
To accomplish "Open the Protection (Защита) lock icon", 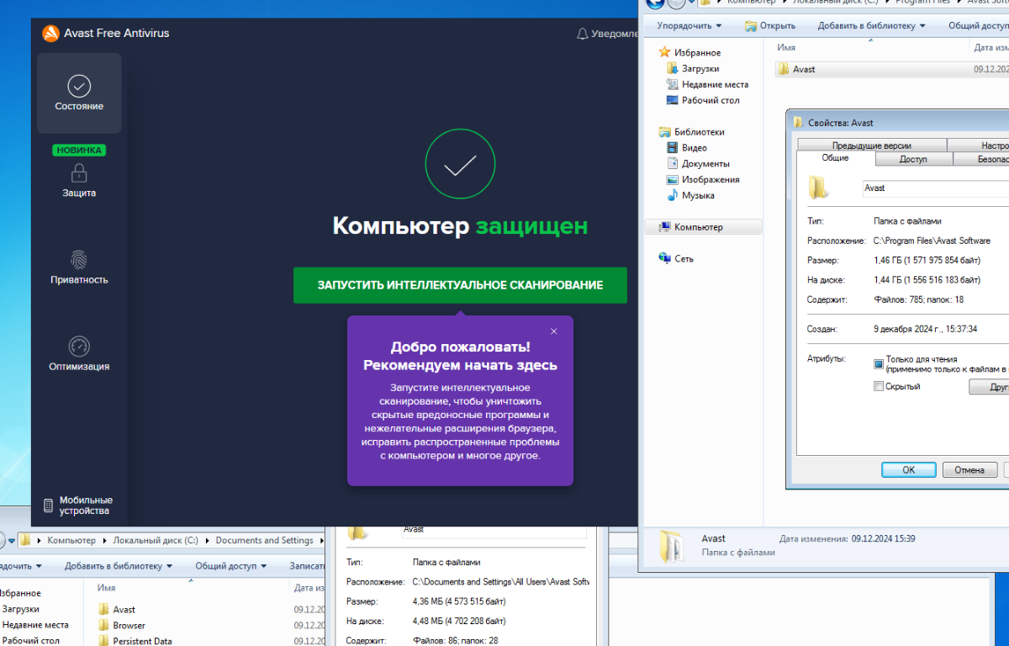I will point(79,173).
